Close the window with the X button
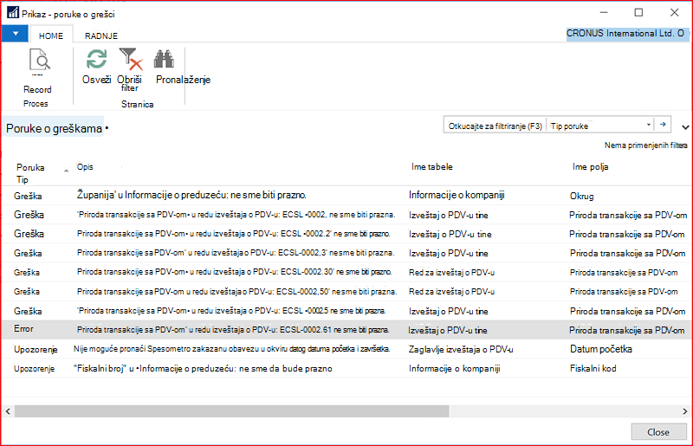This screenshot has width=693, height=446. click(675, 12)
